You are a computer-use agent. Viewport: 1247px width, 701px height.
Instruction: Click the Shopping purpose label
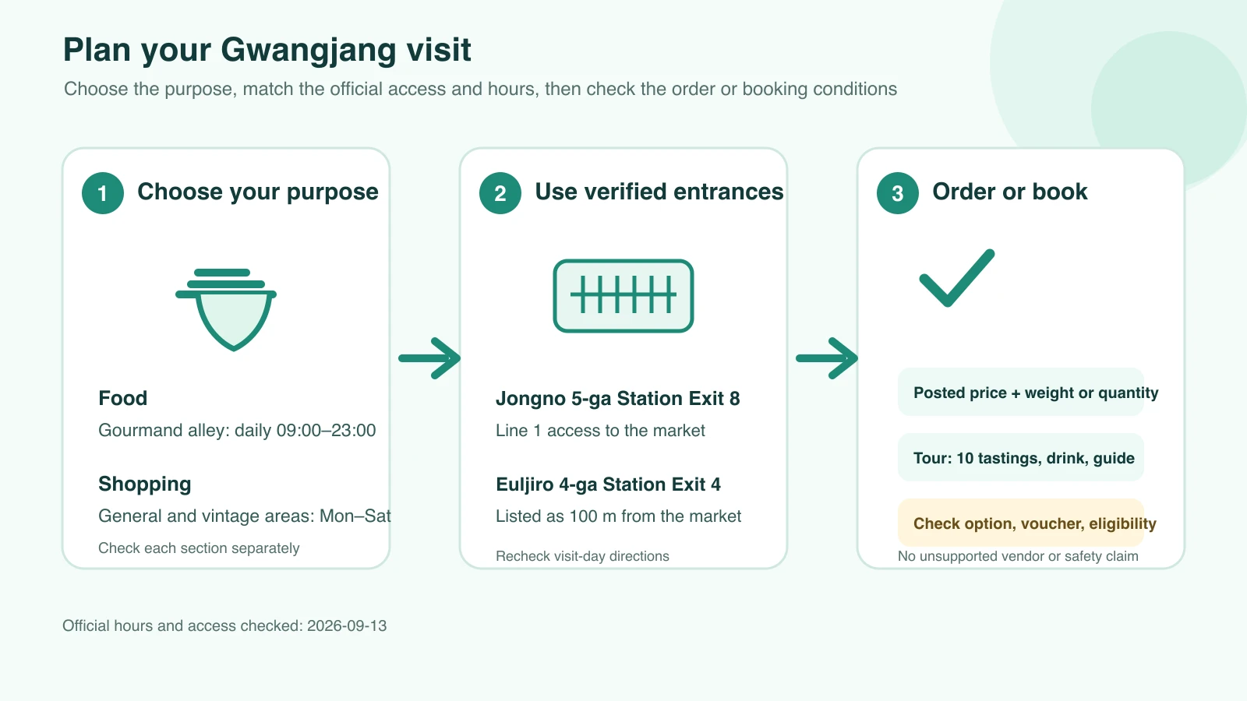click(x=144, y=484)
